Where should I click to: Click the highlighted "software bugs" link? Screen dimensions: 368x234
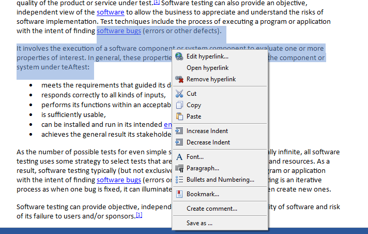click(118, 31)
